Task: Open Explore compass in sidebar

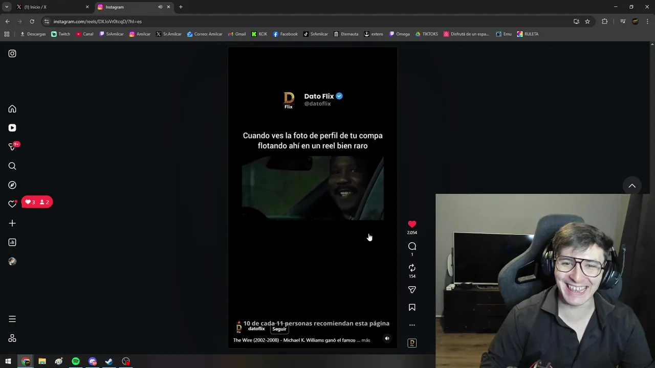Action: pyautogui.click(x=12, y=185)
